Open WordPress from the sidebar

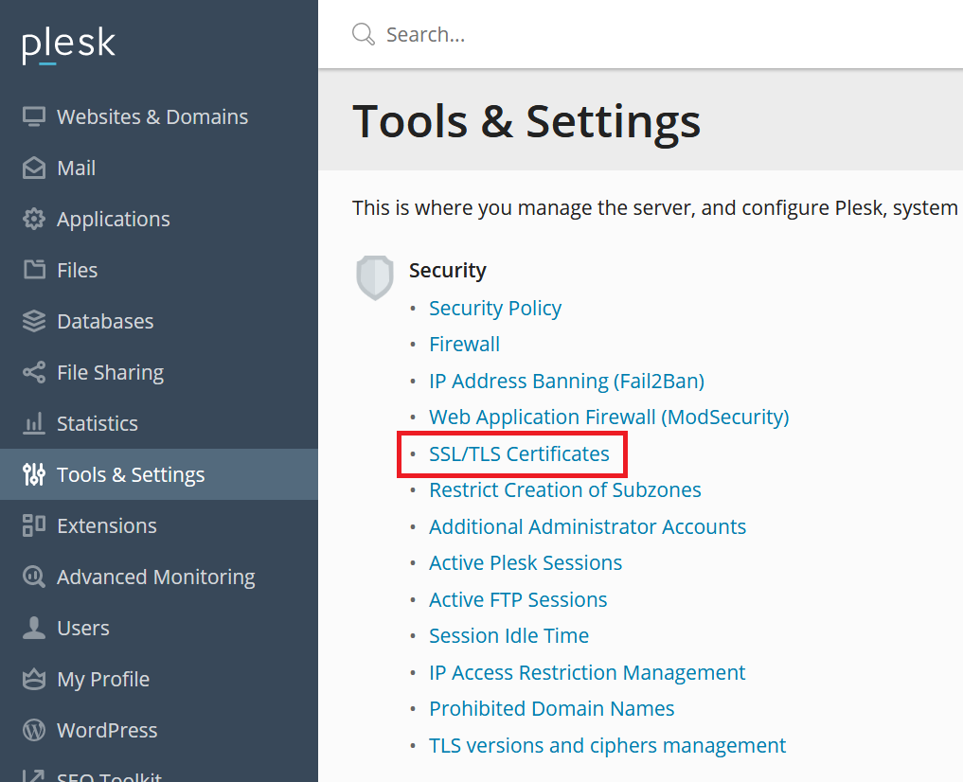(x=107, y=730)
